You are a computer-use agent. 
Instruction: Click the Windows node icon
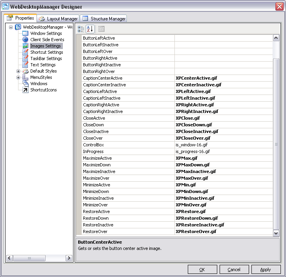click(x=26, y=84)
